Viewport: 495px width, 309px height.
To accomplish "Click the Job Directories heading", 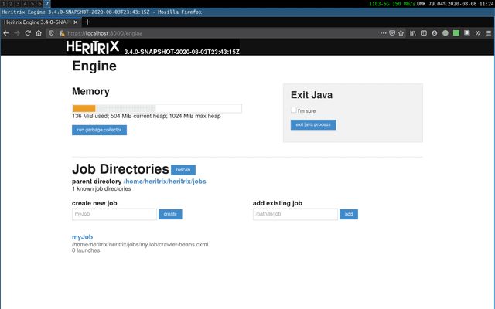I will tap(121, 169).
